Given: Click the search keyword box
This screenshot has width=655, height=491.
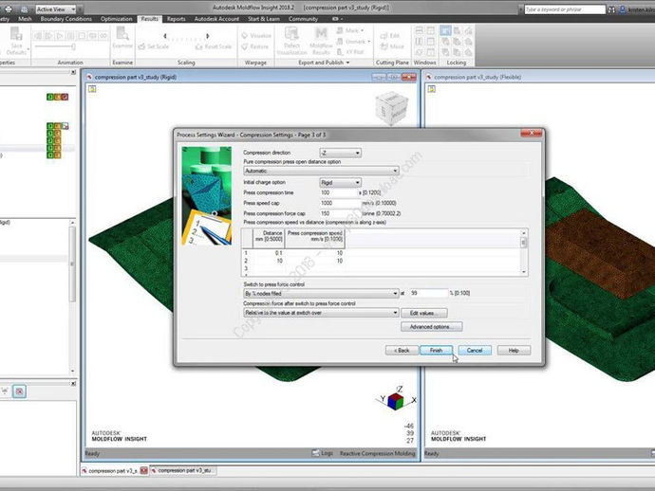Looking at the screenshot, I should (565, 9).
